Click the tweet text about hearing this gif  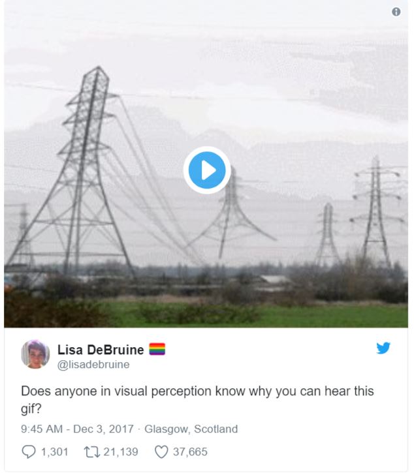[x=197, y=400]
